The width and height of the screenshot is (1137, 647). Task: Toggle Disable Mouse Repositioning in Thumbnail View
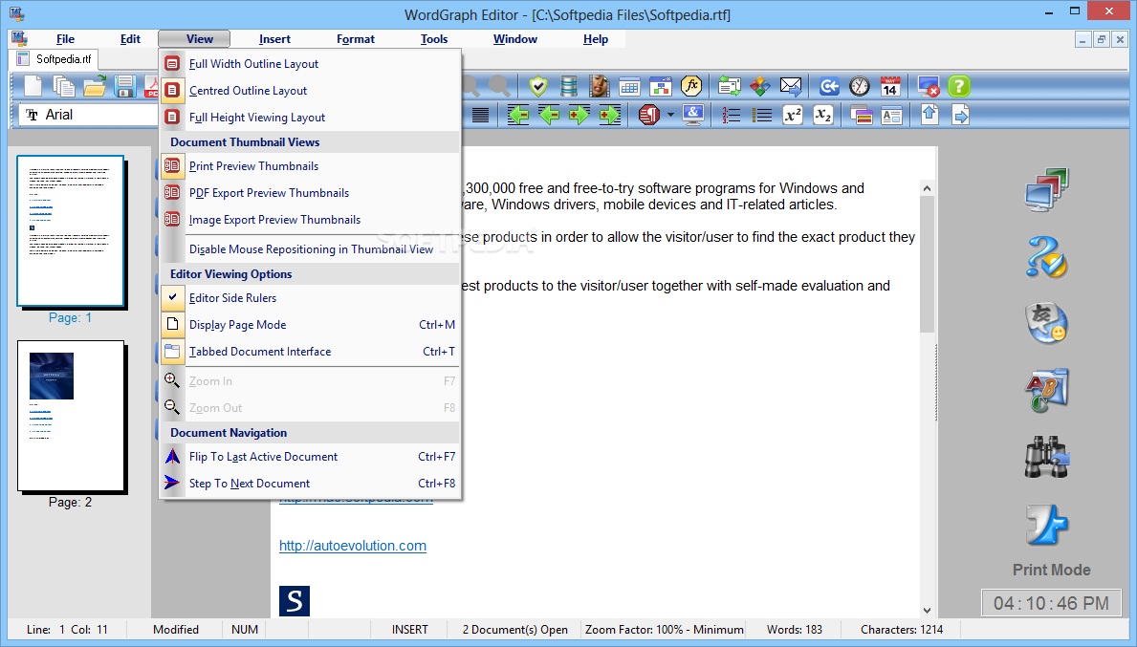click(x=311, y=249)
